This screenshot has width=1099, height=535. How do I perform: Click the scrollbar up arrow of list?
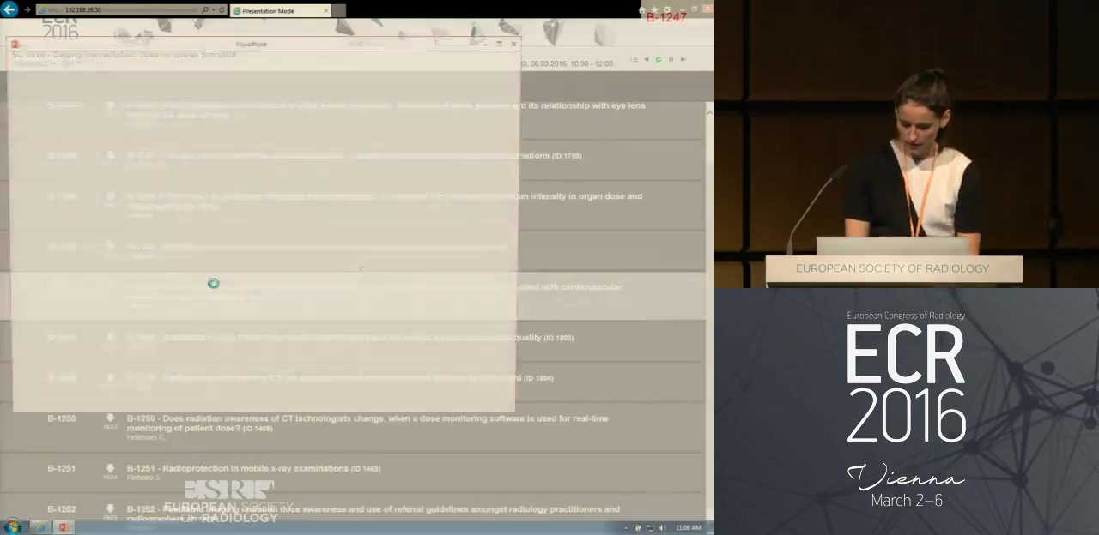709,112
